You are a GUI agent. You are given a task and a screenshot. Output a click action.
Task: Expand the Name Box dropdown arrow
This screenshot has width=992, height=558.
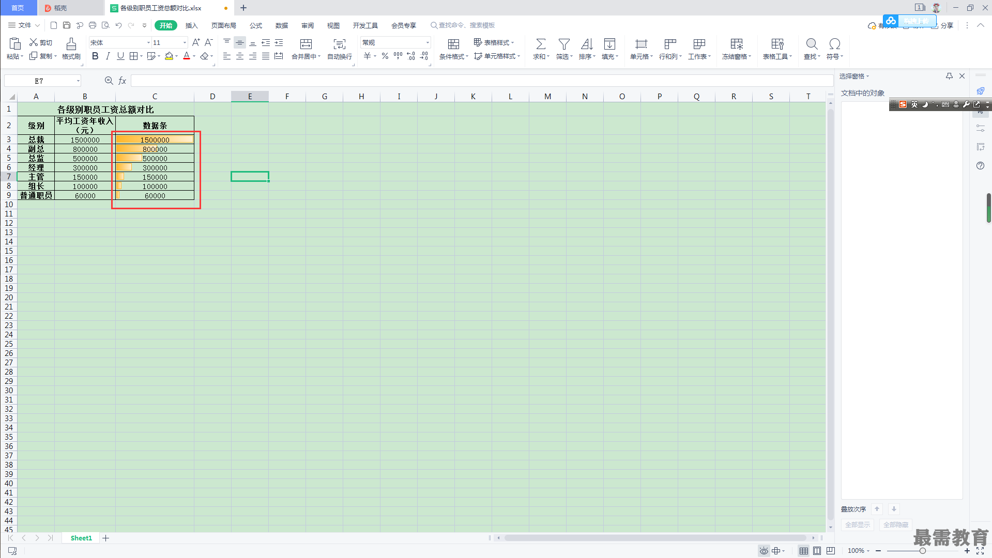click(78, 81)
